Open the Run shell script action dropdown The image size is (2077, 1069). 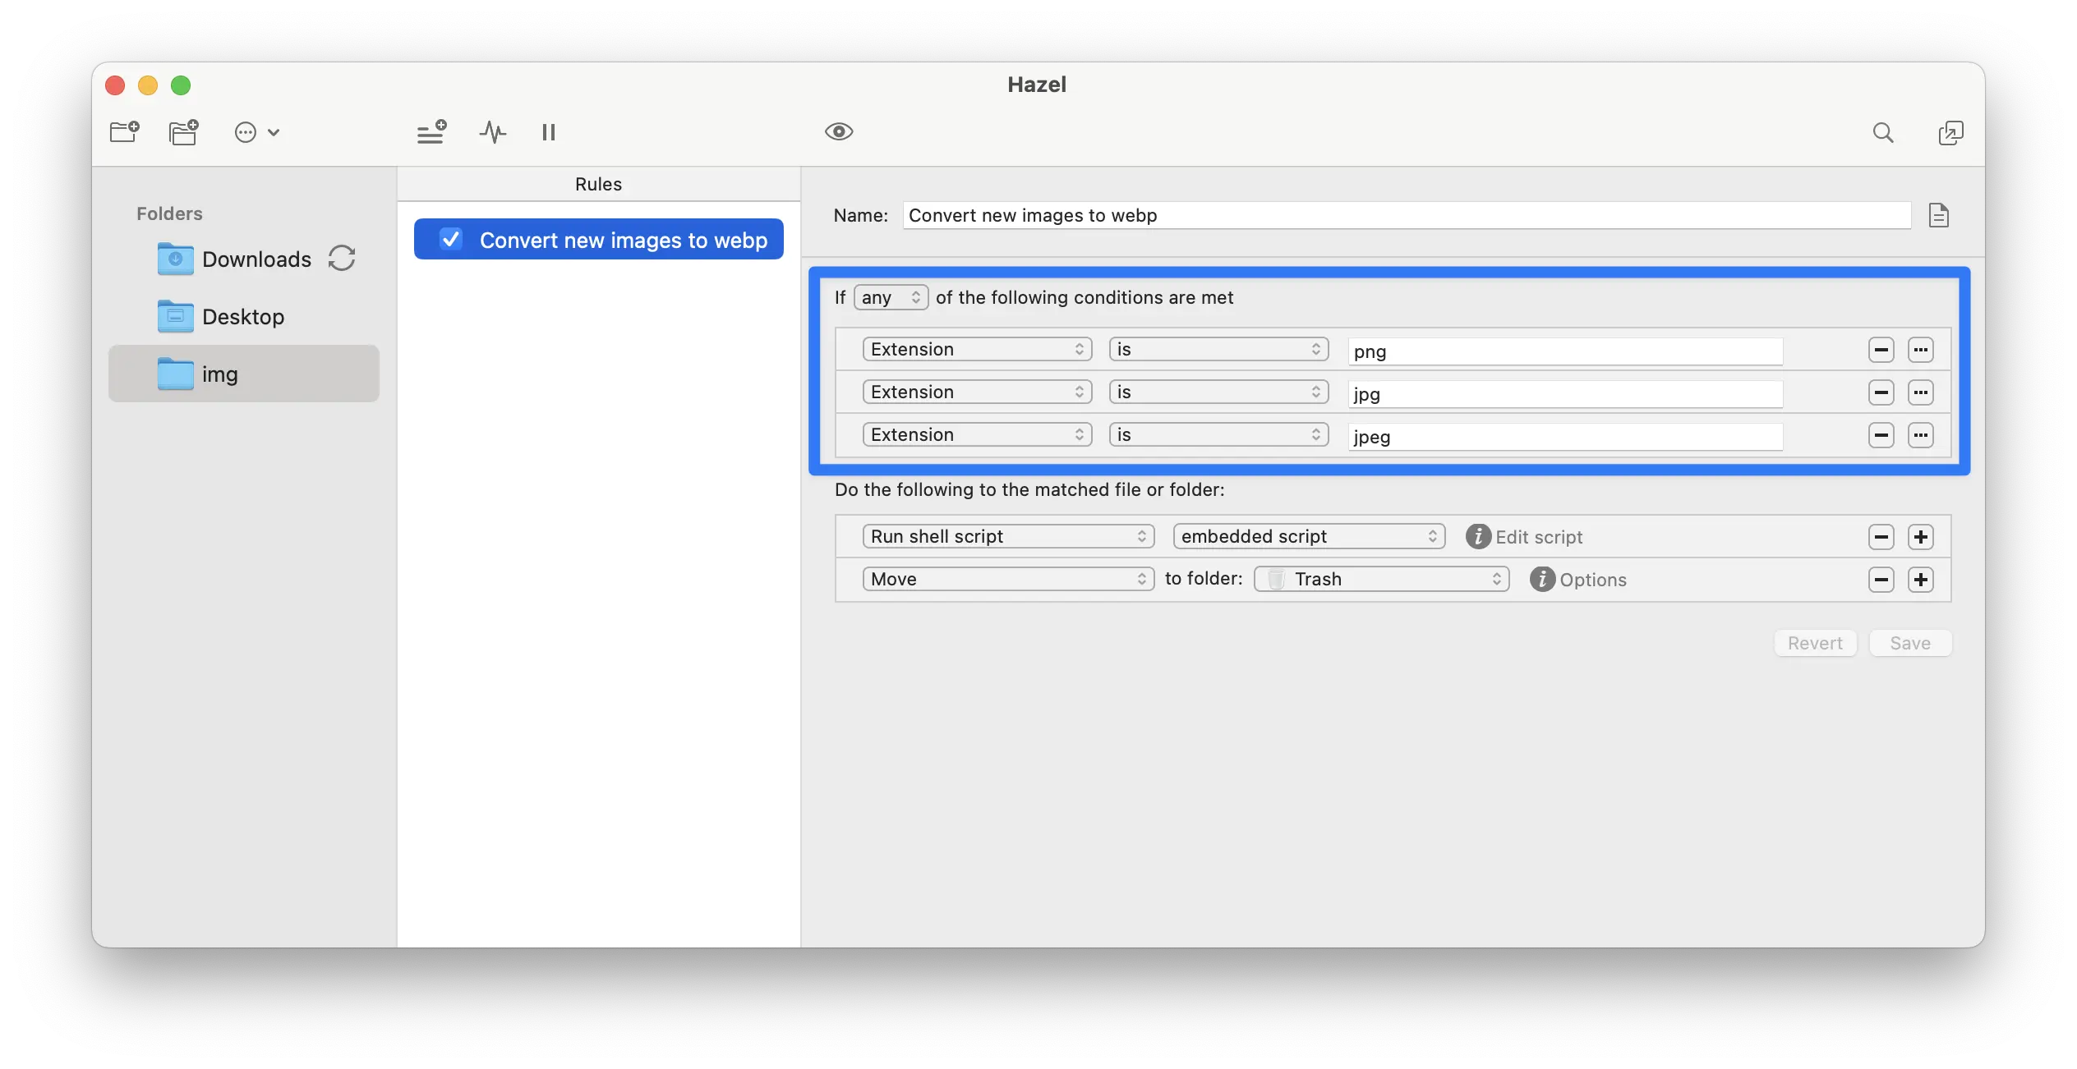click(x=1008, y=536)
